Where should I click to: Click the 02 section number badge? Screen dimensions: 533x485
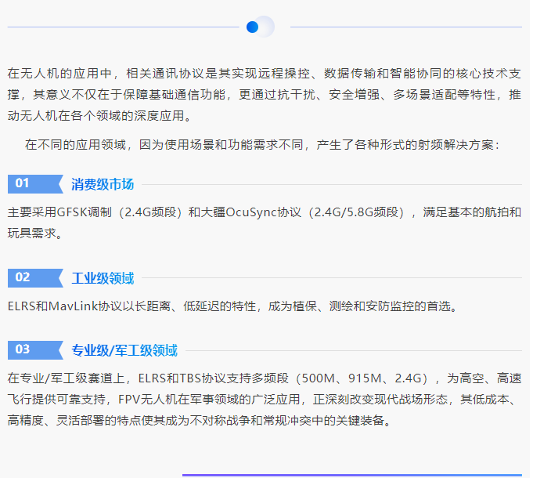tap(35, 280)
